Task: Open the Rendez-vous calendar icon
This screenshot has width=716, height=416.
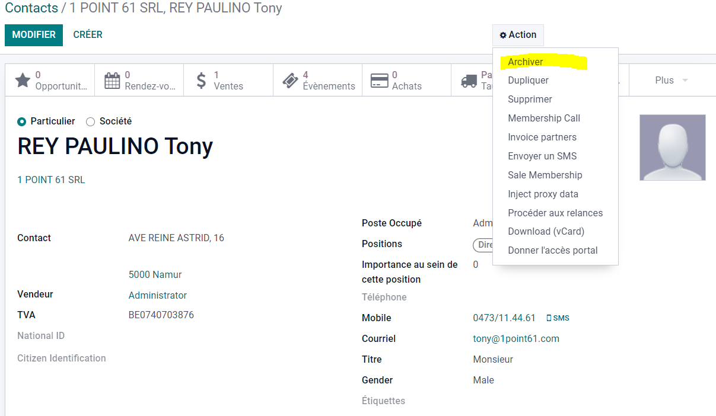Action: 112,81
